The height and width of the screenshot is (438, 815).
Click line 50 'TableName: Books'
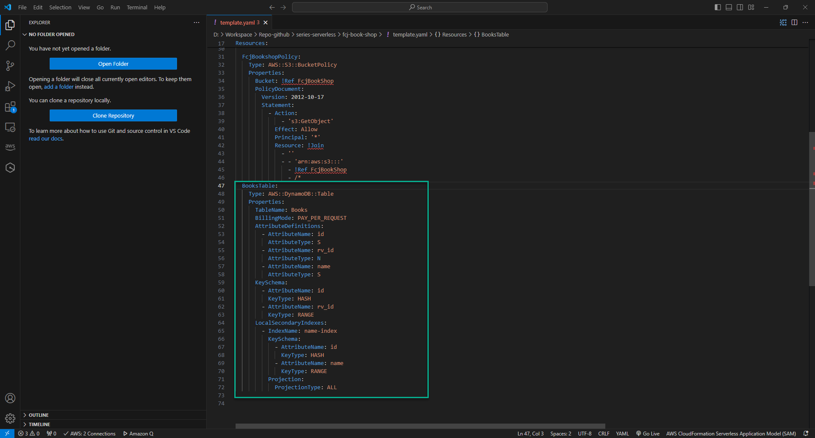click(281, 210)
